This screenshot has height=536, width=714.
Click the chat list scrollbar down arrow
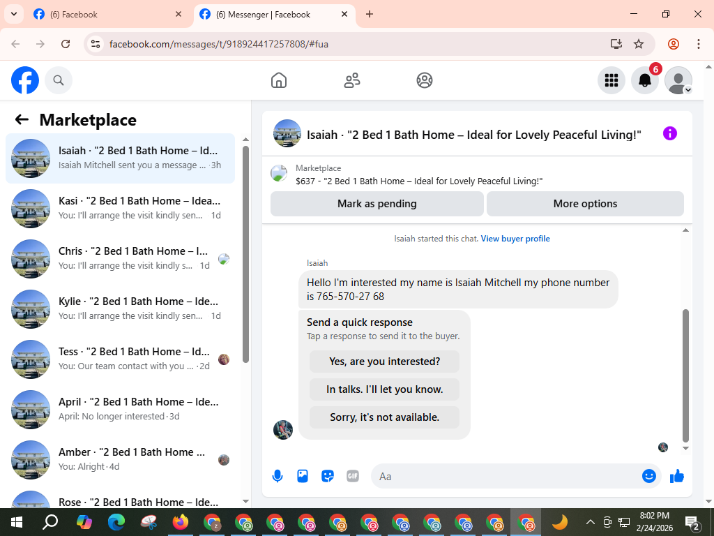[245, 501]
